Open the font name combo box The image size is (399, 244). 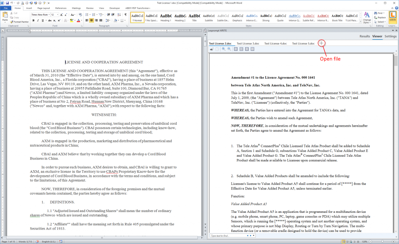pos(41,15)
